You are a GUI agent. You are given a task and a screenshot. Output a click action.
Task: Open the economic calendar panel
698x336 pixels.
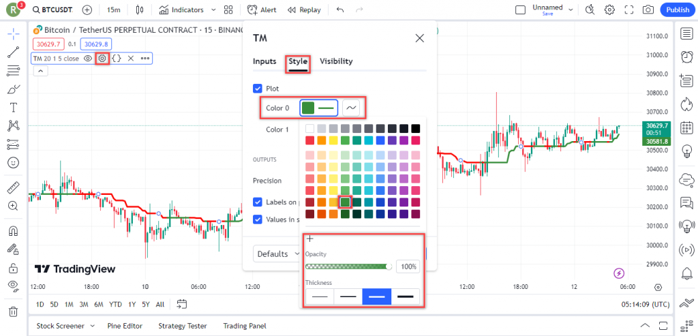click(x=686, y=128)
